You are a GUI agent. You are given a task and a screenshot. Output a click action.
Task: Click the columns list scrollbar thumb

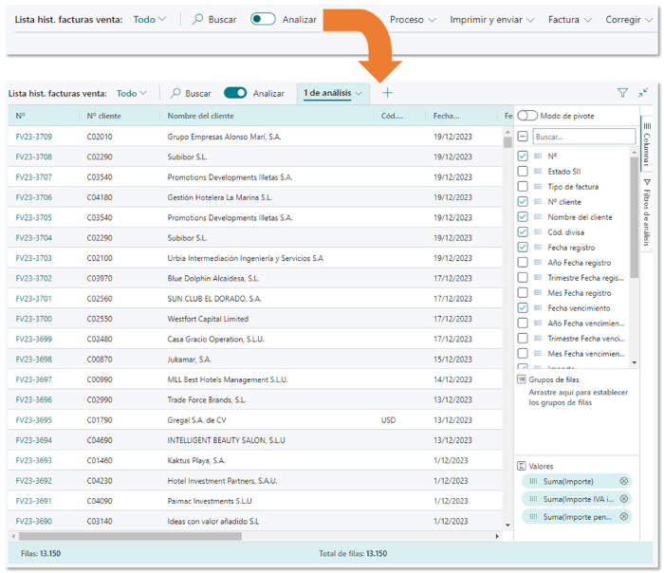coord(634,217)
